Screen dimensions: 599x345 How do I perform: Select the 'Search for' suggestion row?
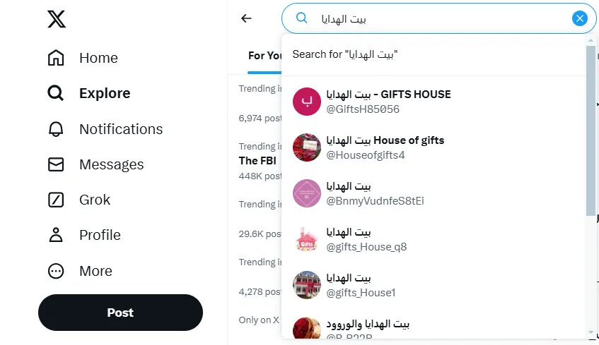(433, 54)
